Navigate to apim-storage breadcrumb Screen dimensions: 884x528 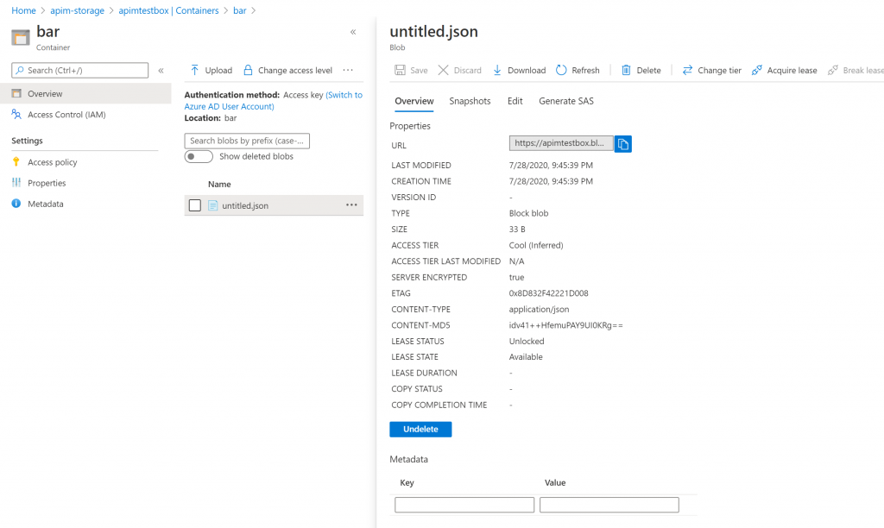[77, 10]
